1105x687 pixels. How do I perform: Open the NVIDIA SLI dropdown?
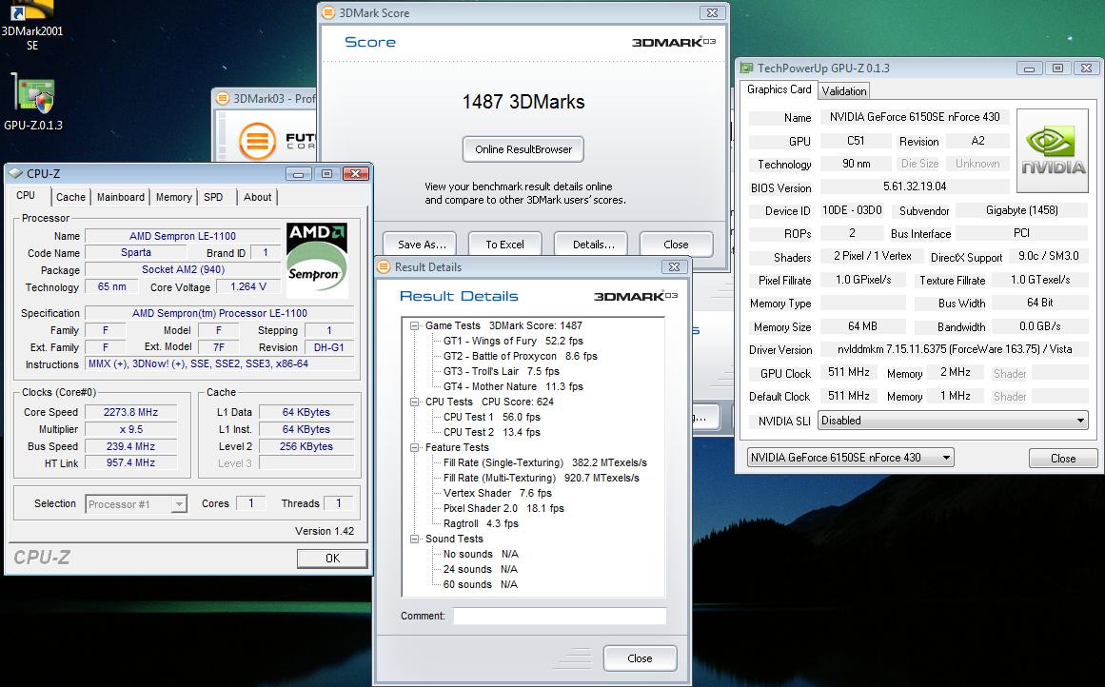[x=953, y=421]
